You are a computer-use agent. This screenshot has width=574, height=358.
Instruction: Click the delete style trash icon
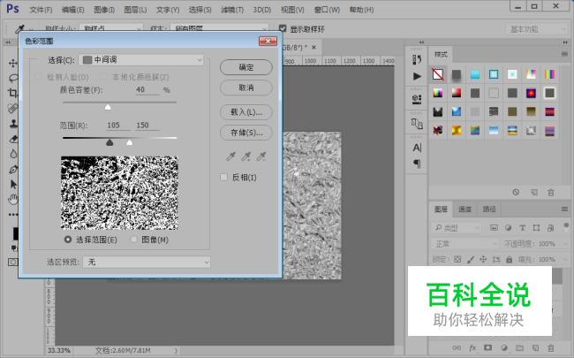550,193
